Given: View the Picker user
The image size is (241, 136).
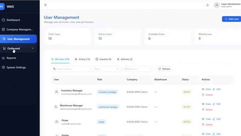Looking at the screenshot, I should 206,119.
